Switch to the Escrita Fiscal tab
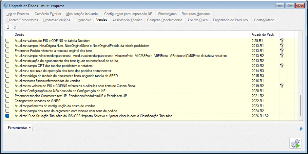Viewport: 308px width, 154px height. (198, 20)
